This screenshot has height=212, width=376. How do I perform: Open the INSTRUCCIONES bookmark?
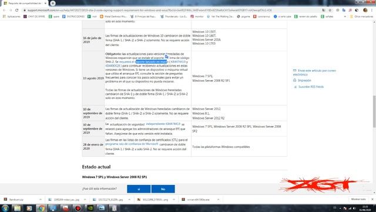point(73,16)
